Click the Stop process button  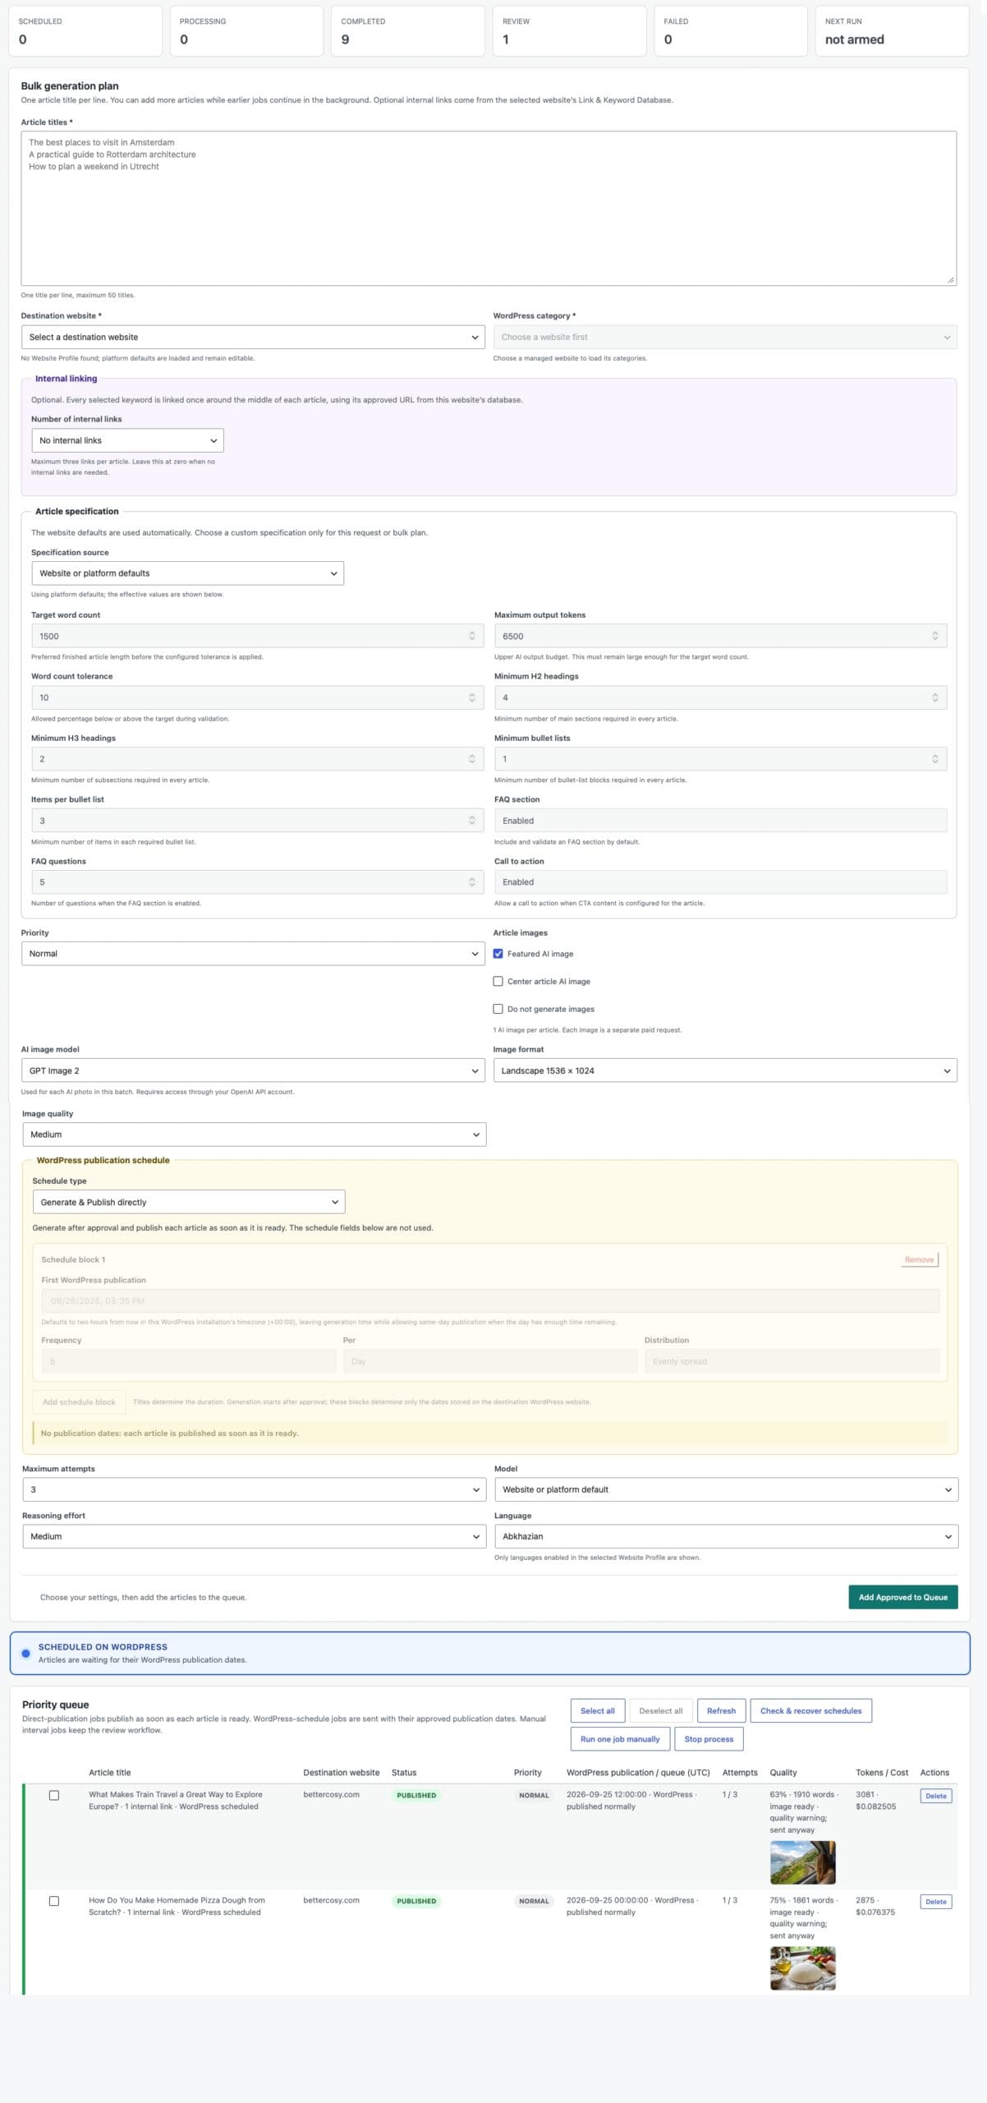tap(709, 1739)
